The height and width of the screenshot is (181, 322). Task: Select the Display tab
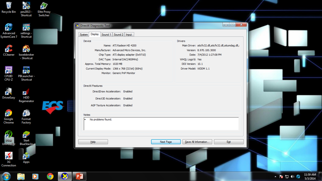(x=95, y=34)
